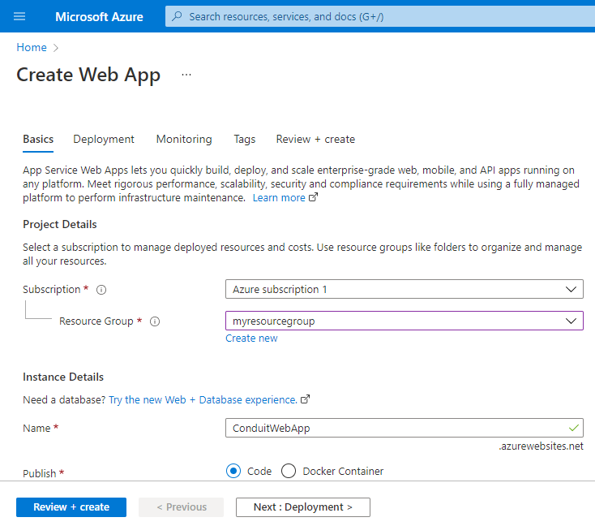Click the Project Details heading
Viewport: 595px width, 526px height.
(x=59, y=224)
